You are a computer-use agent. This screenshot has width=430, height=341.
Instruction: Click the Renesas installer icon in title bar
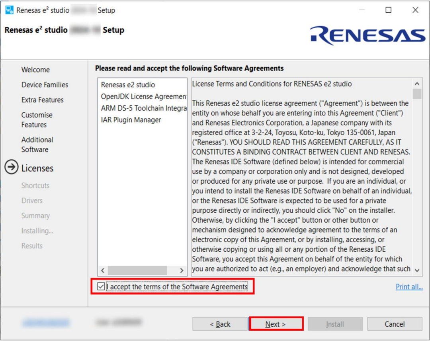click(x=9, y=10)
